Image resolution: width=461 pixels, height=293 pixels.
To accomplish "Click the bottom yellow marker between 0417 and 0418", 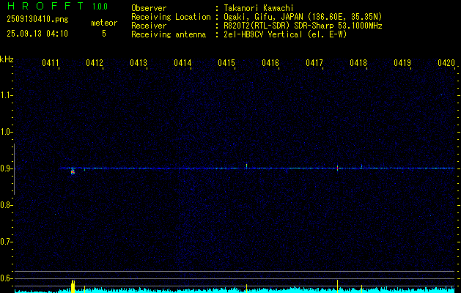I will (337, 286).
